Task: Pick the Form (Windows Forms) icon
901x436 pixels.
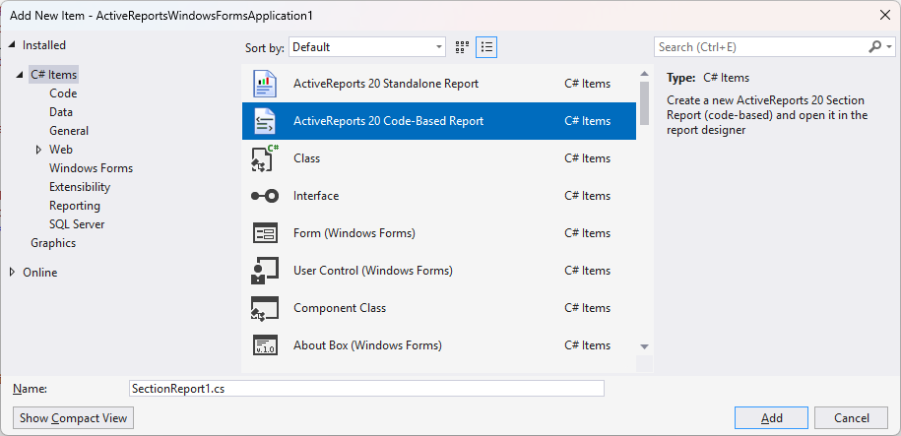Action: pyautogui.click(x=265, y=233)
